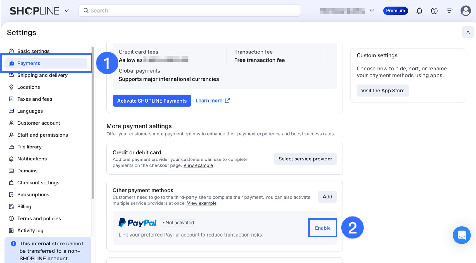This screenshot has width=476, height=263.
Task: Click Visit the App Store button
Action: pos(382,91)
